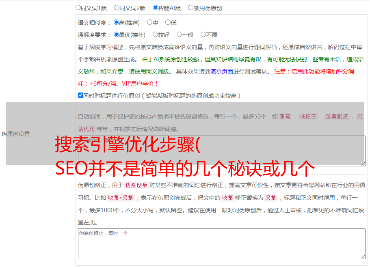The image size is (370, 267).
Task: Toggle the 同时对标题进行伪原创 checkbox
Action: click(80, 95)
